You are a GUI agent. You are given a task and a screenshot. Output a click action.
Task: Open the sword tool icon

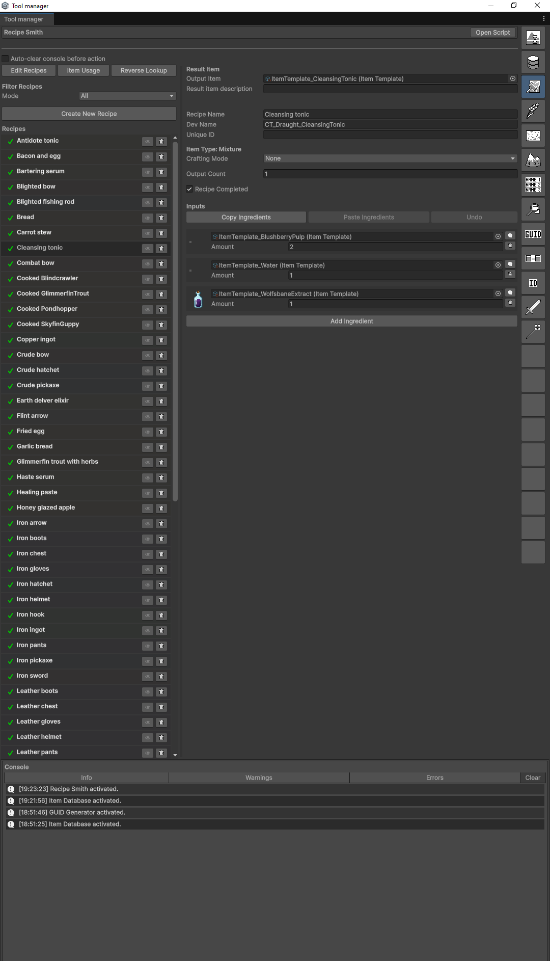pyautogui.click(x=533, y=307)
